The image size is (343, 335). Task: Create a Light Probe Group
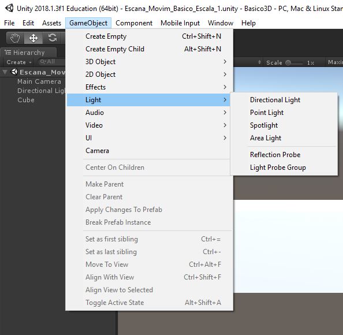(x=284, y=167)
